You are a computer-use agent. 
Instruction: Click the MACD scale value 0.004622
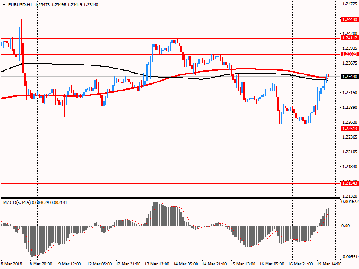350,201
